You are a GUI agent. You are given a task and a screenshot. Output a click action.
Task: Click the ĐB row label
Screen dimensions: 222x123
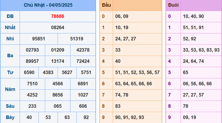[x=10, y=16]
